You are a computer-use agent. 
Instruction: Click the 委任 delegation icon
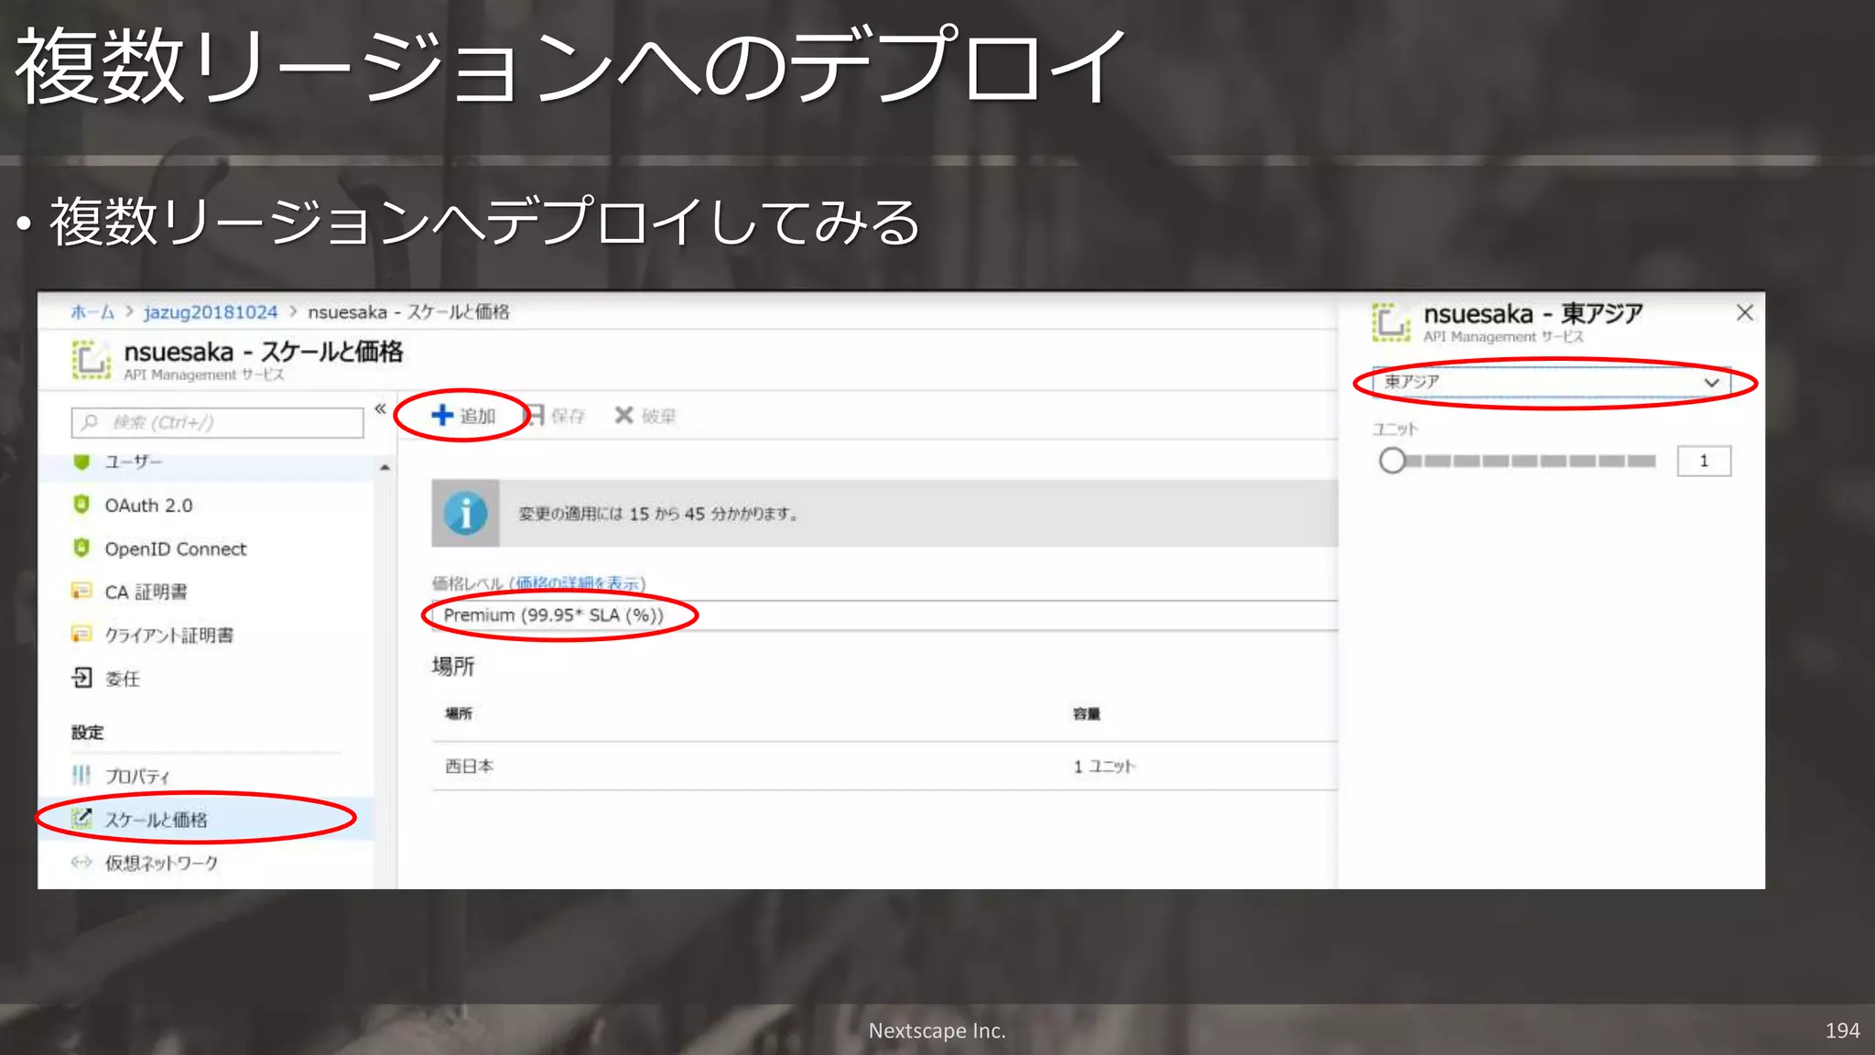(x=81, y=678)
